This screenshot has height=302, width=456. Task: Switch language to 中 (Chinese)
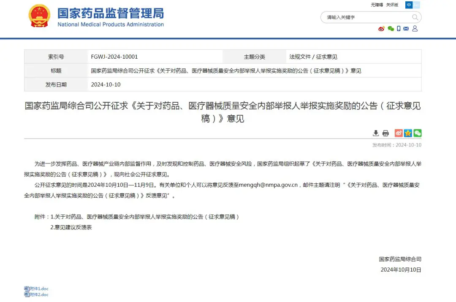point(409,5)
